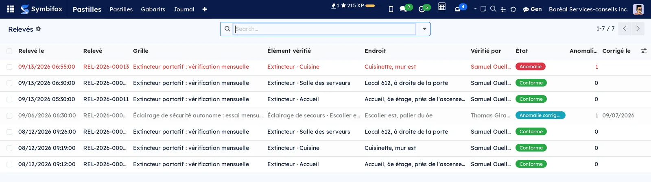Open the apps grid menu
This screenshot has height=182, width=651.
click(x=11, y=9)
